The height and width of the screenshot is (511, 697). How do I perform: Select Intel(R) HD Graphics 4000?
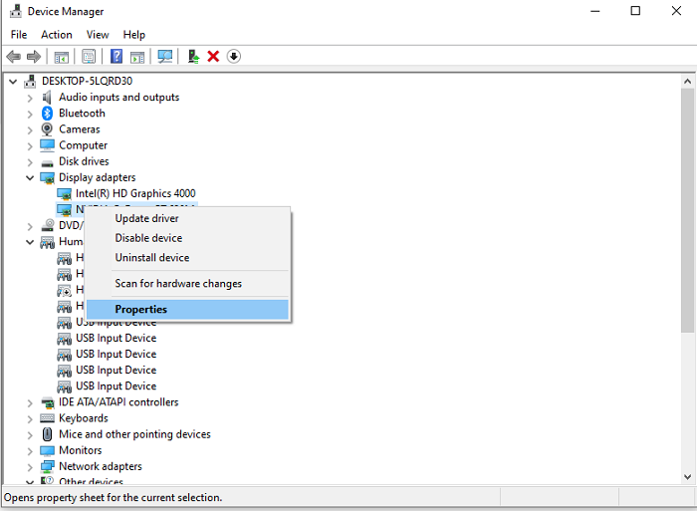[x=135, y=193]
